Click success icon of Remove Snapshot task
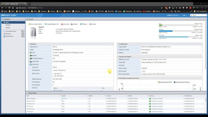This screenshot has height=117, width=208. pyautogui.click(x=150, y=98)
